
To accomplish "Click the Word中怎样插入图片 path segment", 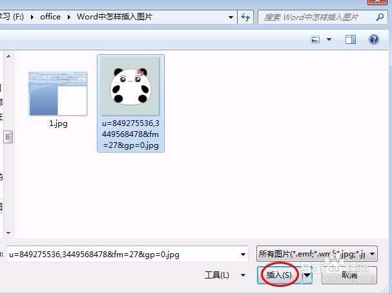I will 114,17.
